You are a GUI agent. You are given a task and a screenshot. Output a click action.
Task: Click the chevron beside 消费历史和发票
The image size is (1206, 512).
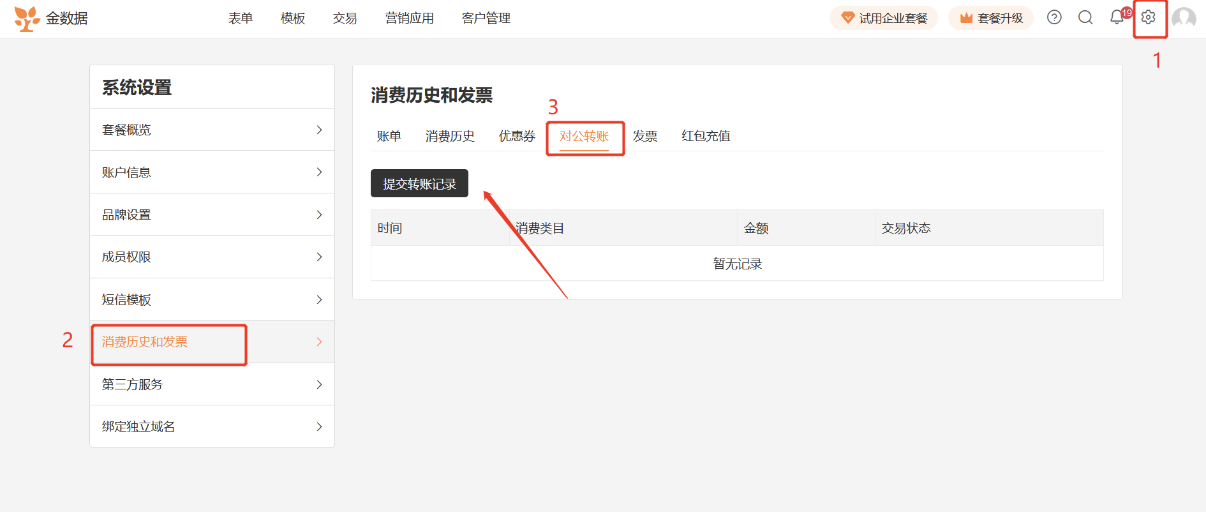pyautogui.click(x=320, y=342)
